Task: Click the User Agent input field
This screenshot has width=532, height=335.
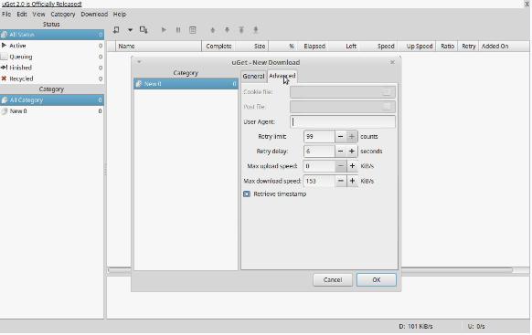Action: (x=343, y=121)
